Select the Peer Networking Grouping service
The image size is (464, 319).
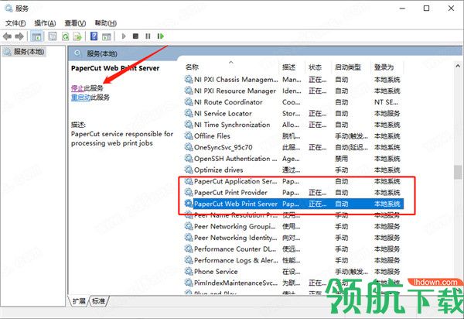(293, 226)
